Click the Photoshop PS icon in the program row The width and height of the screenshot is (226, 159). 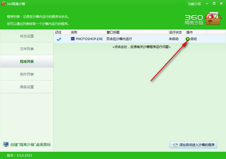[x=73, y=39]
